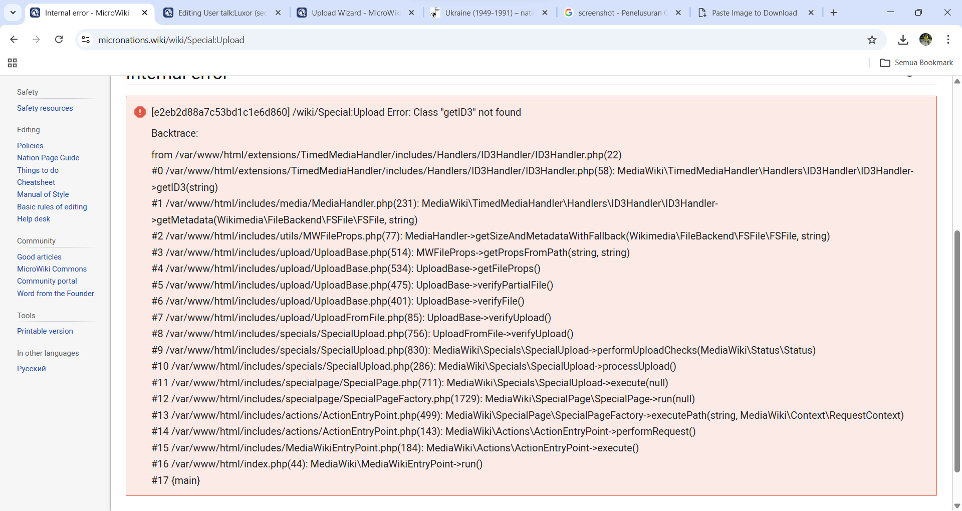Screen dimensions: 962x511
Task: Open a new tab with plus button
Action: pyautogui.click(x=834, y=13)
